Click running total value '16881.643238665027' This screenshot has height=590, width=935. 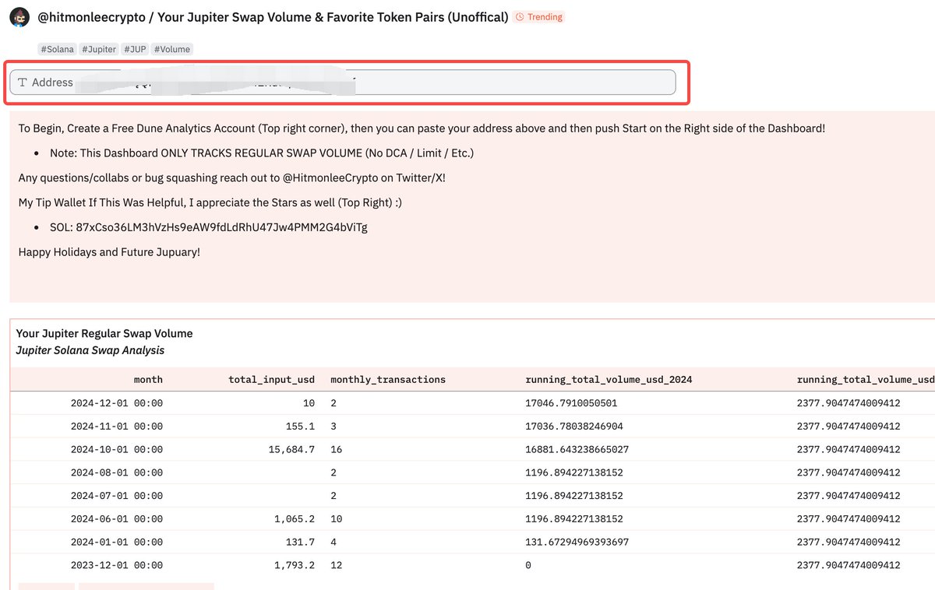[x=577, y=449]
